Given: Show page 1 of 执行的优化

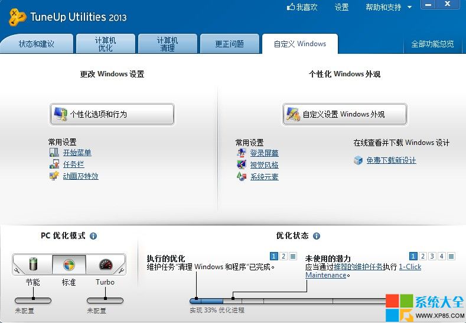Looking at the screenshot, I should [274, 256].
